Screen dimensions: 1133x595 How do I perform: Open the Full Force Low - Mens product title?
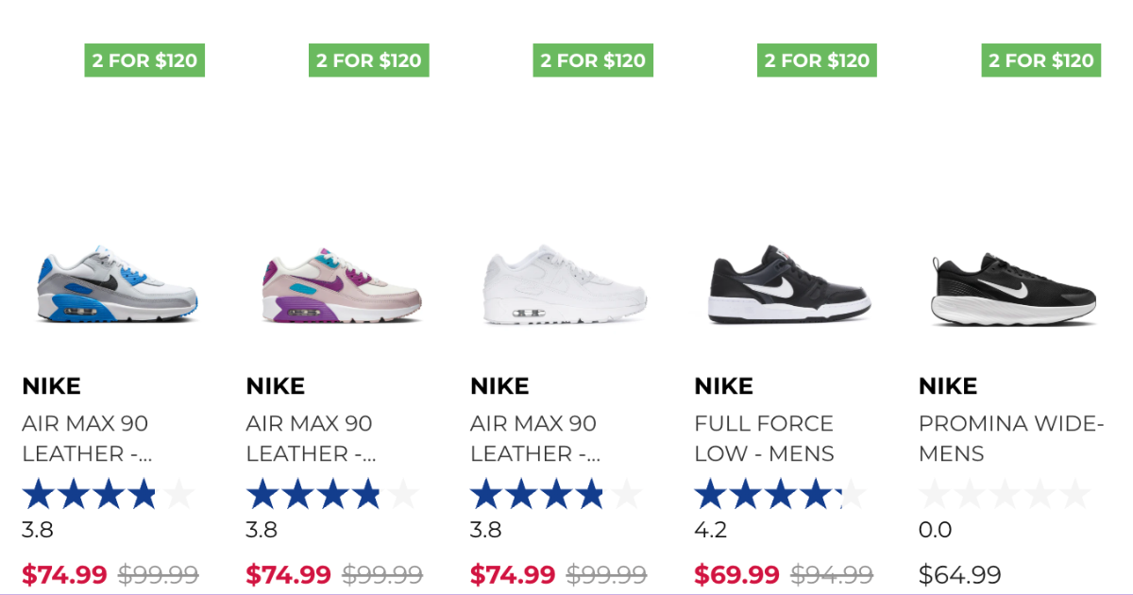click(763, 437)
